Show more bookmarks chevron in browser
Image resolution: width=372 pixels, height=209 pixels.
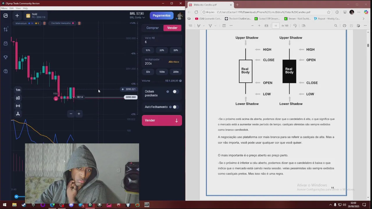tap(363, 19)
